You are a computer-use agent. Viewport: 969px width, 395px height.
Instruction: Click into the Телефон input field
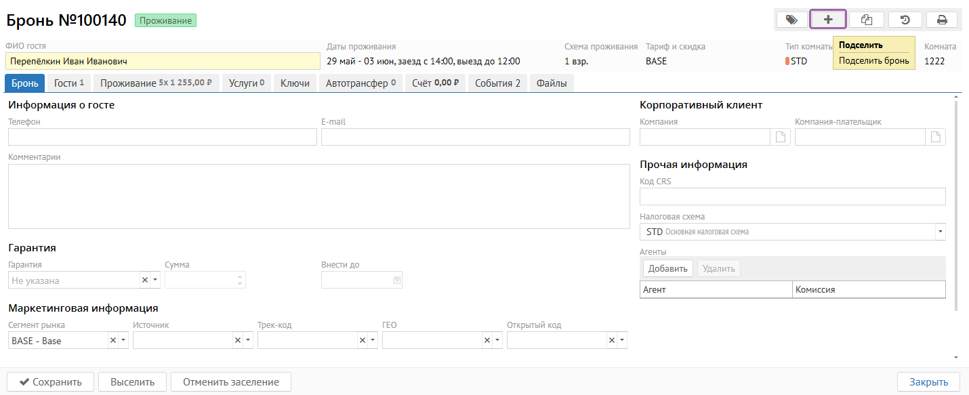click(162, 138)
